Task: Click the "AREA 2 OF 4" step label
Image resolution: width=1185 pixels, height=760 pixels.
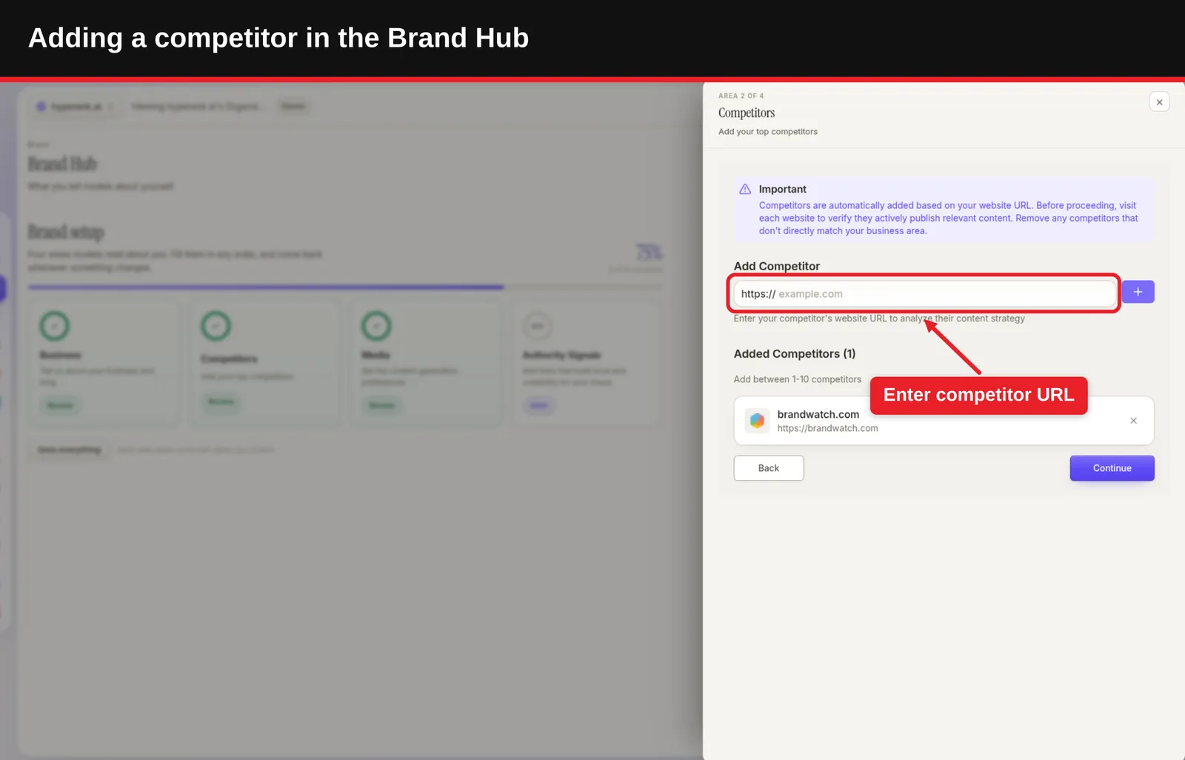Action: [741, 96]
